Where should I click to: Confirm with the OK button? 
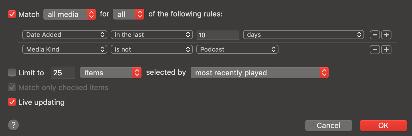click(383, 126)
